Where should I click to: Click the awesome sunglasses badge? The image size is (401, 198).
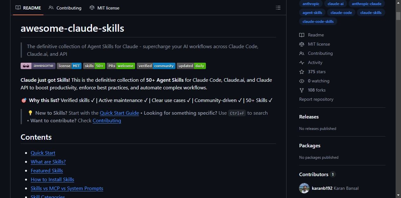tap(38, 66)
